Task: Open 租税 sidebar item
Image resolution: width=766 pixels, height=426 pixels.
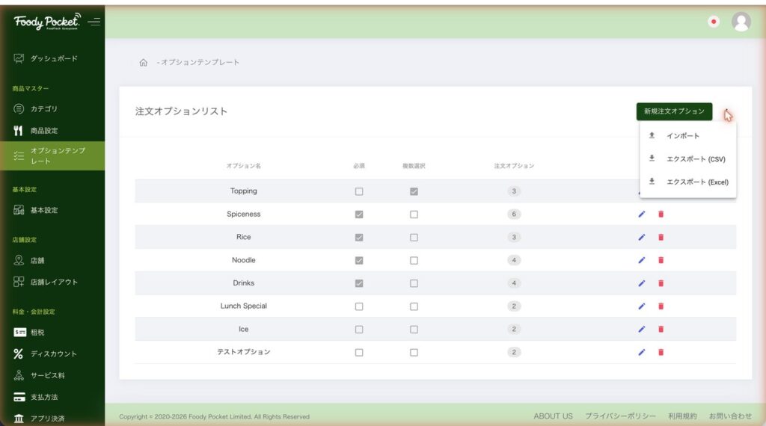Action: tap(52, 333)
